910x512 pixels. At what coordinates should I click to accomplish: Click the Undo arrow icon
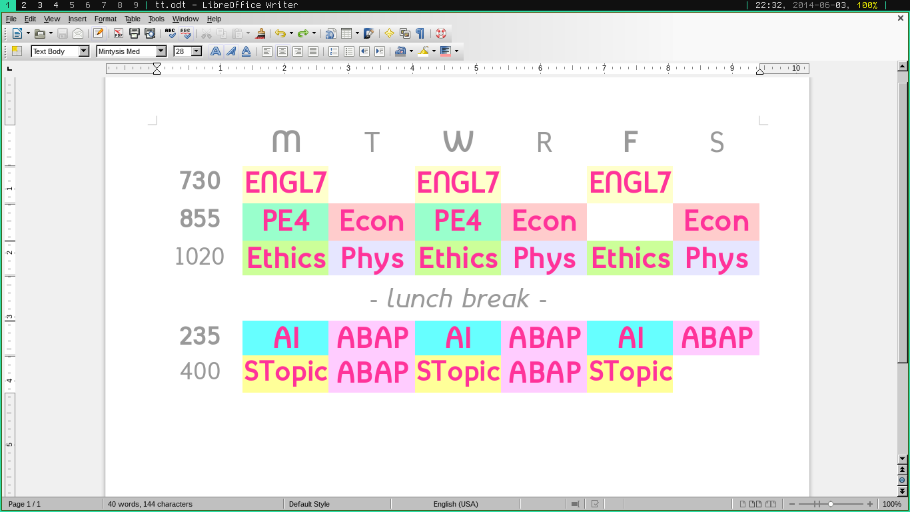click(x=280, y=33)
